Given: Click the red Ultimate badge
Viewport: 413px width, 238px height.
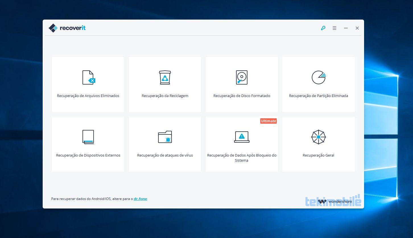Looking at the screenshot, I should (269, 121).
